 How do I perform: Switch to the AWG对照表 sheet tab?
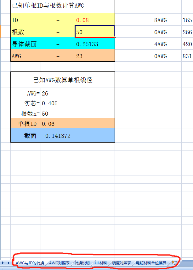click(x=60, y=263)
